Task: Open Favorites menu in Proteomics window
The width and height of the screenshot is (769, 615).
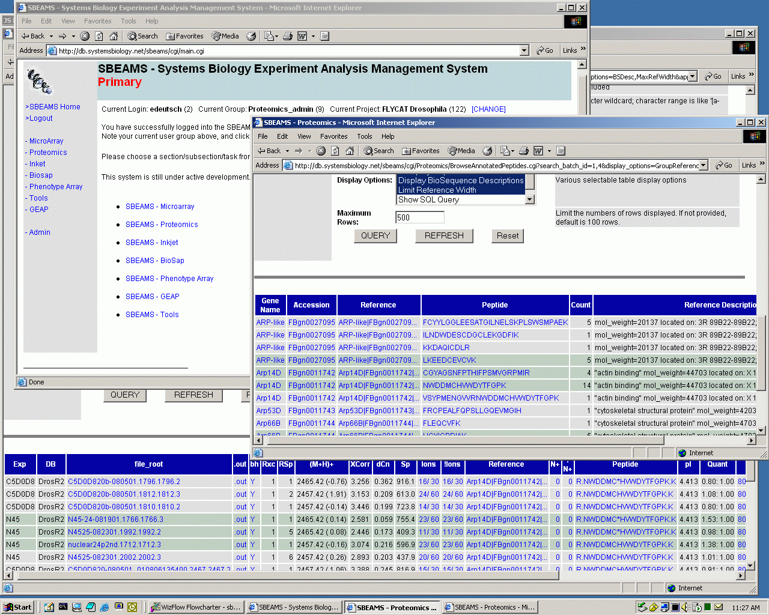Action: (x=333, y=136)
